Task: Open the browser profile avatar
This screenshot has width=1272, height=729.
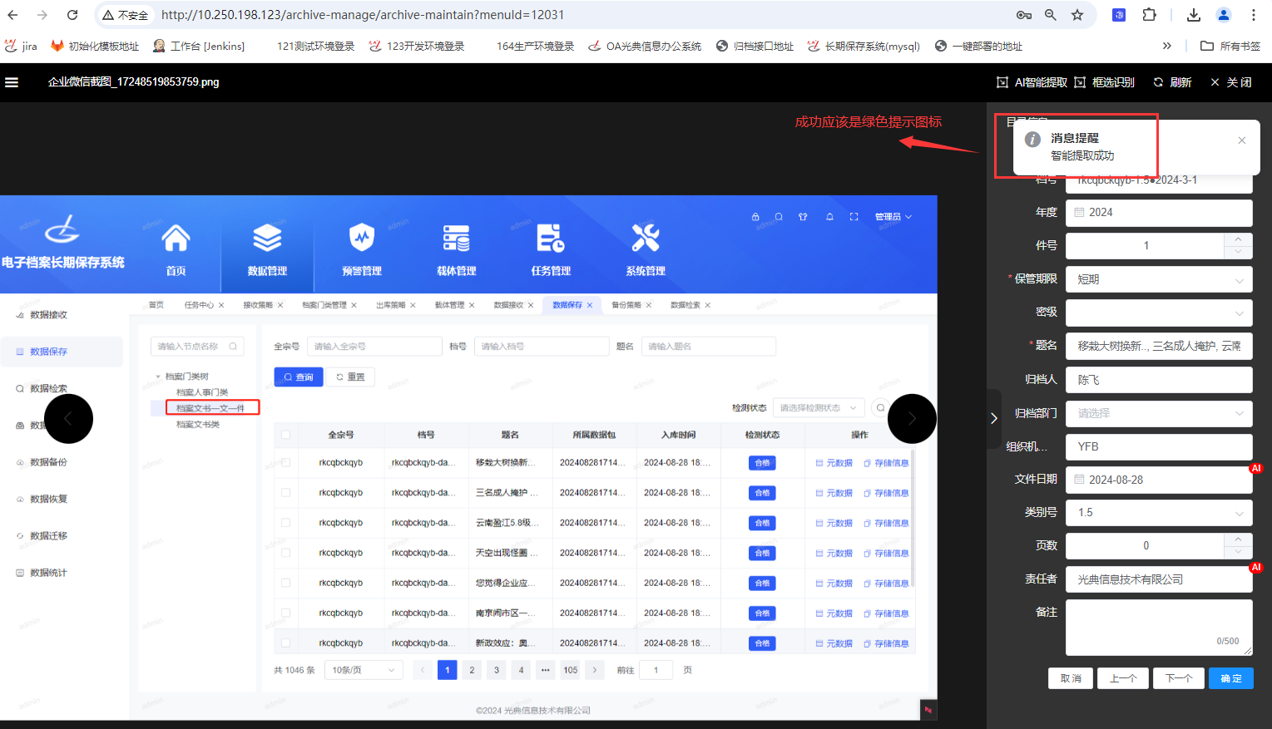Action: click(x=1223, y=15)
